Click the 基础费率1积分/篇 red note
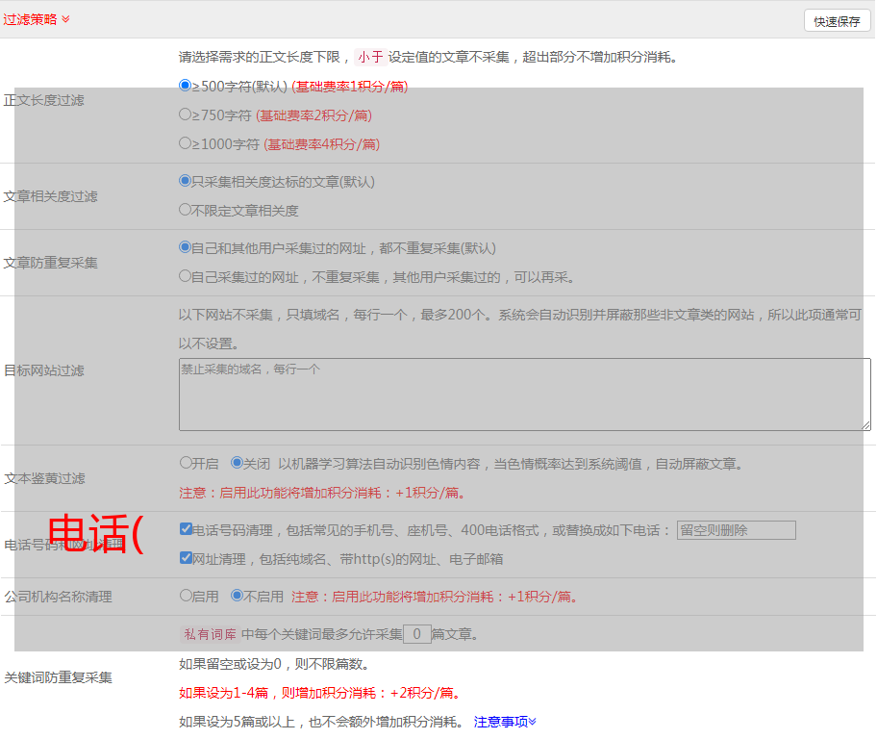 (350, 87)
